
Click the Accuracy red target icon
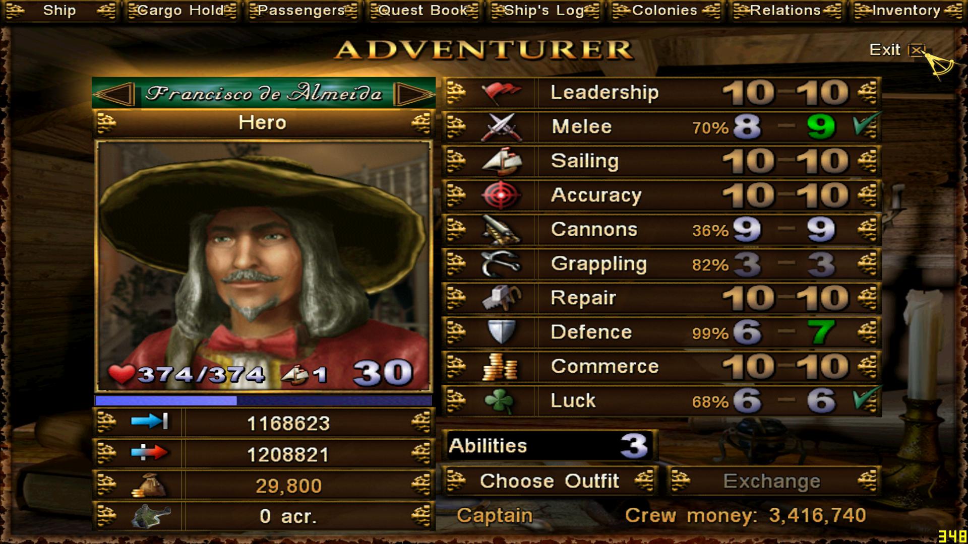pyautogui.click(x=501, y=195)
